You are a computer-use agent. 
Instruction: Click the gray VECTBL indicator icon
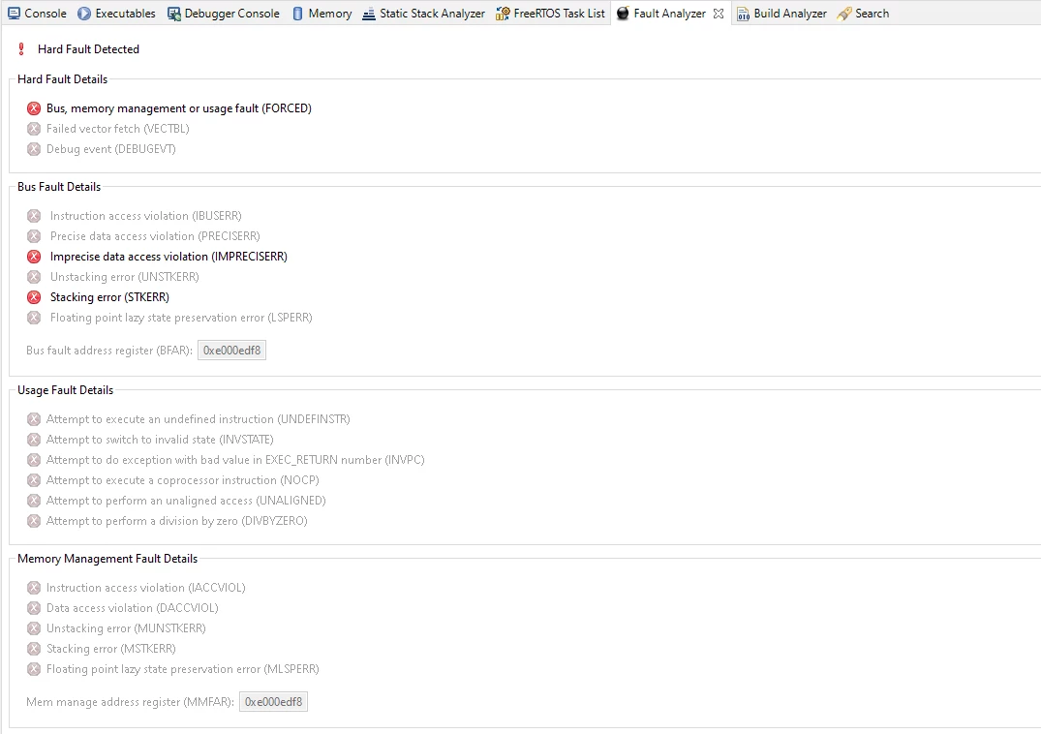click(34, 129)
